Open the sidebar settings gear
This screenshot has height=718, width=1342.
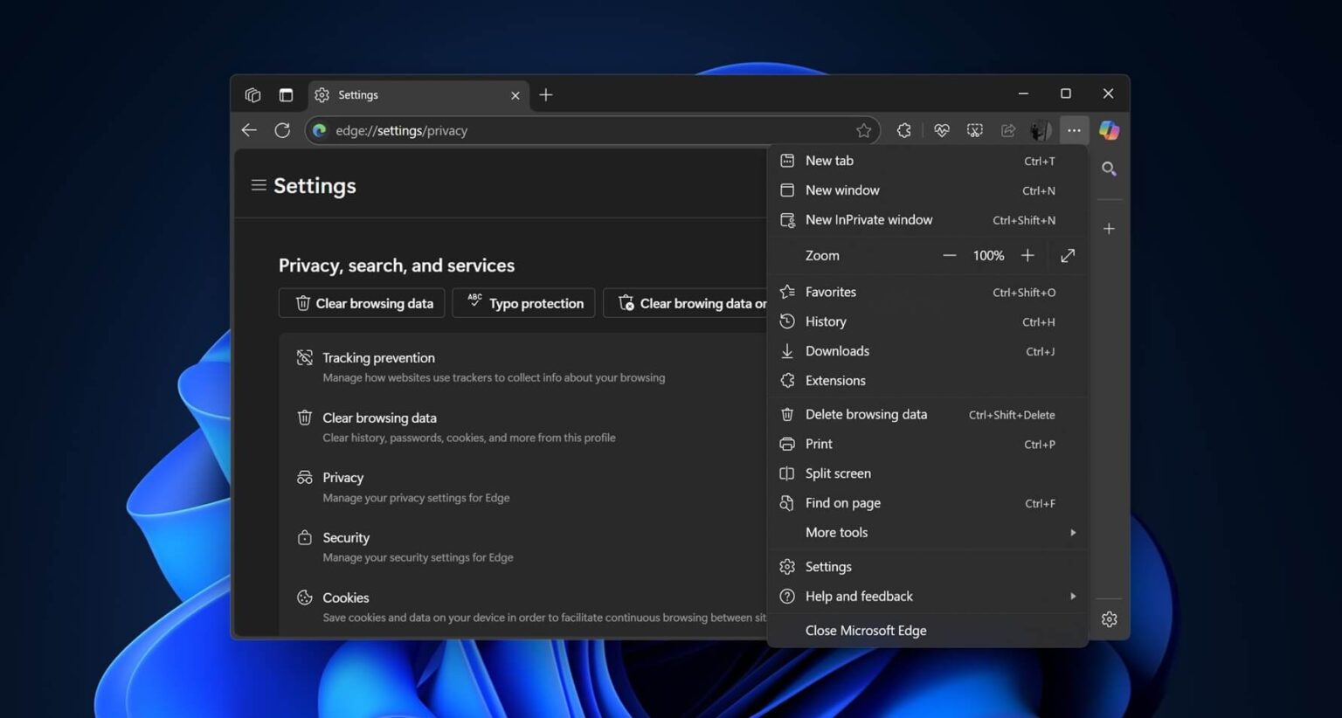(x=1109, y=618)
